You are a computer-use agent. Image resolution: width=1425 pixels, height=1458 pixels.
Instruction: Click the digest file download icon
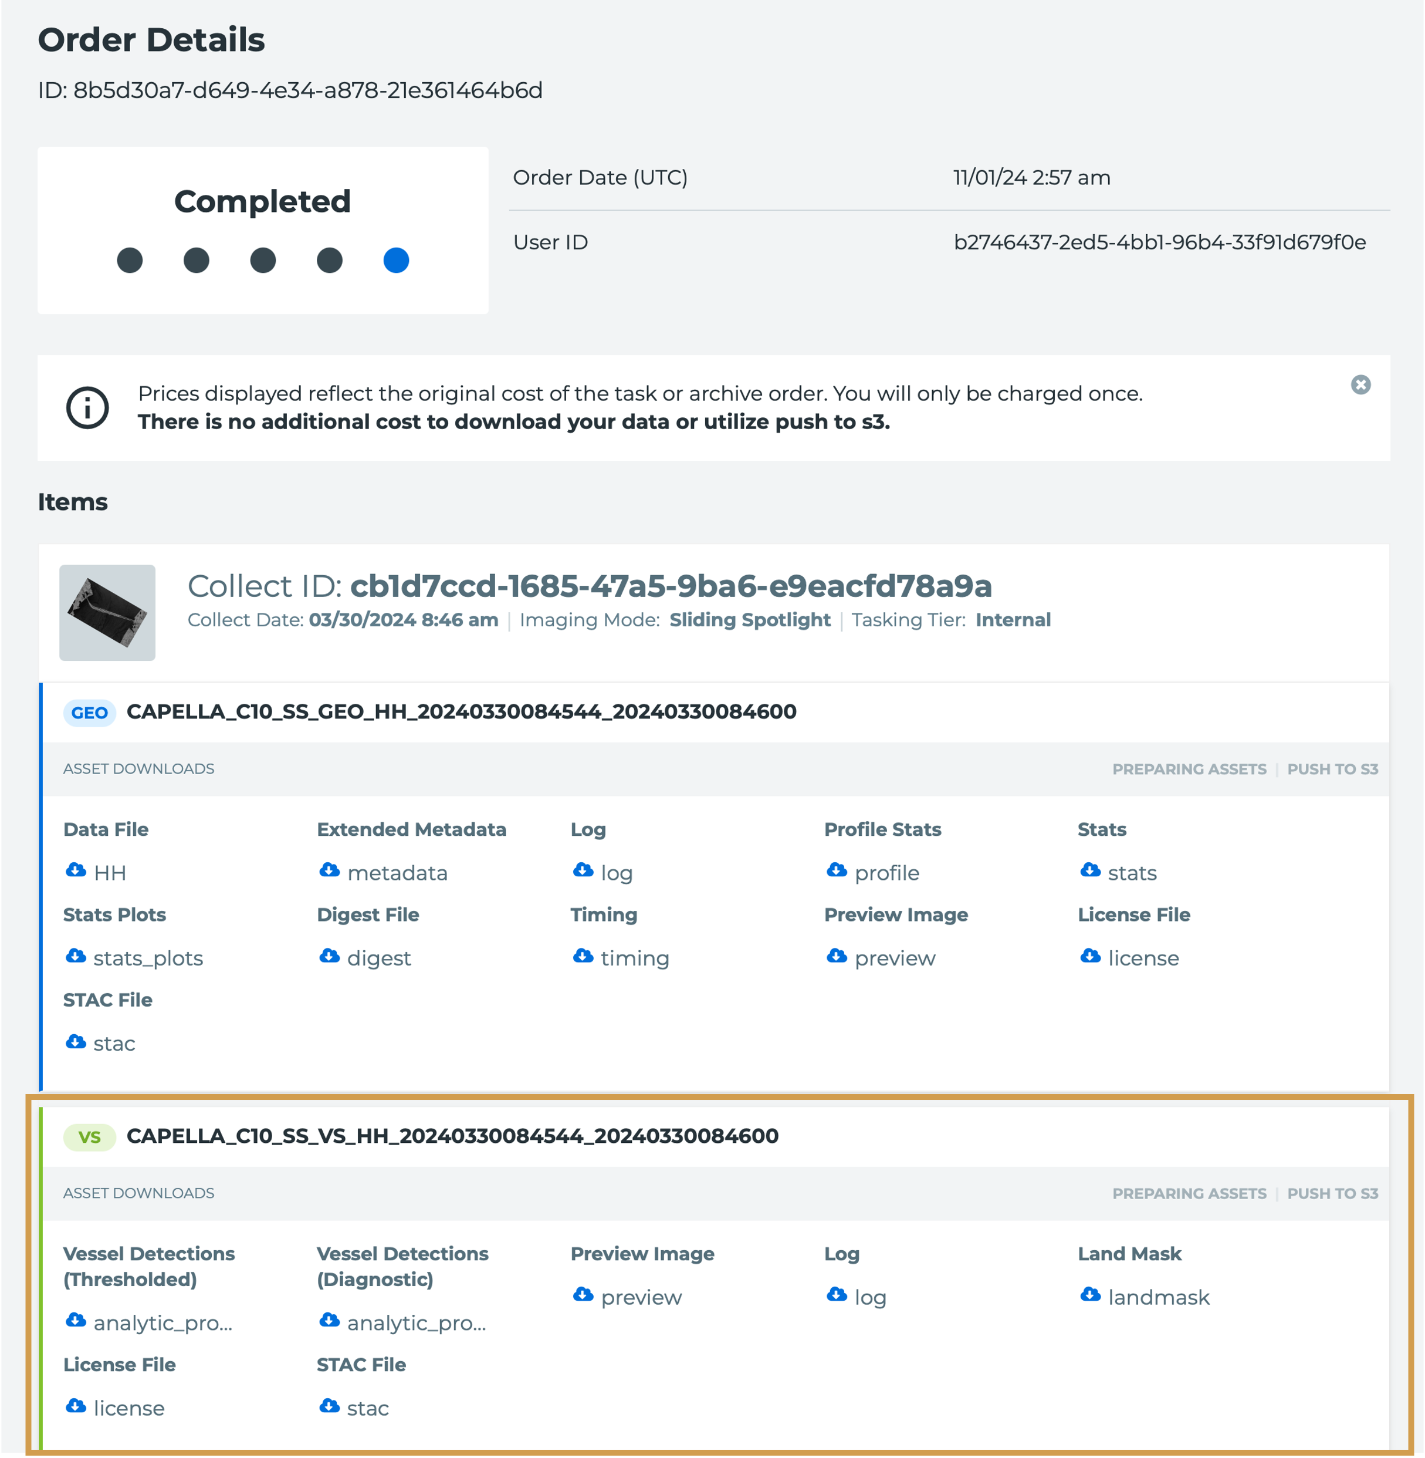329,956
